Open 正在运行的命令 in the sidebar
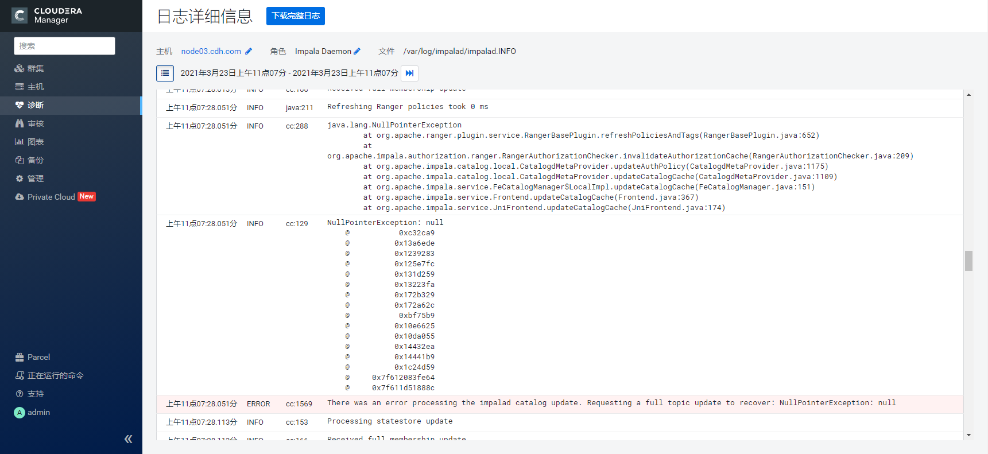The image size is (988, 454). [56, 375]
